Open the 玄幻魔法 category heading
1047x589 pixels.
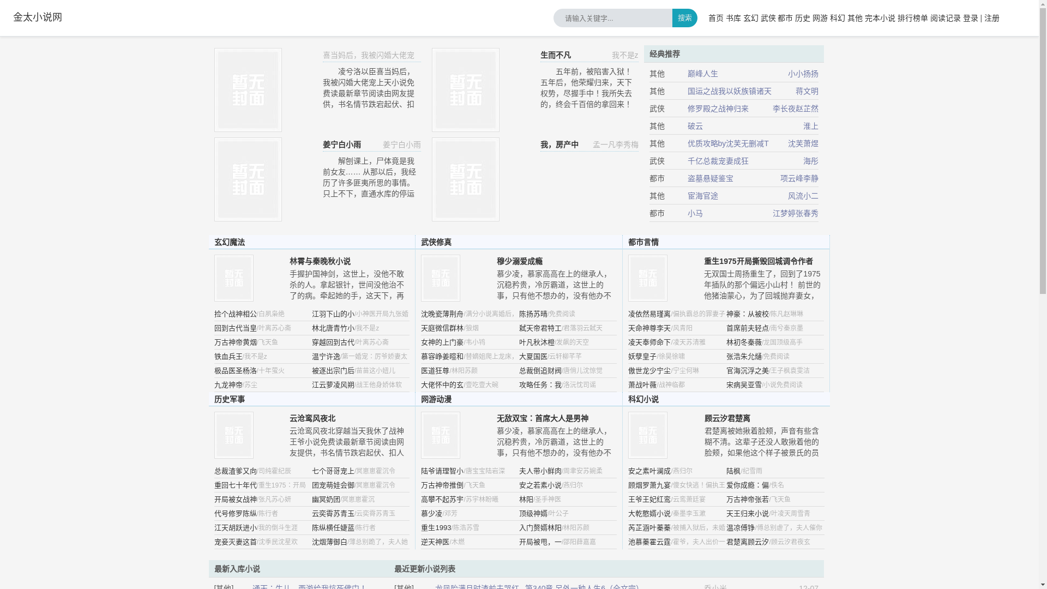coord(230,242)
